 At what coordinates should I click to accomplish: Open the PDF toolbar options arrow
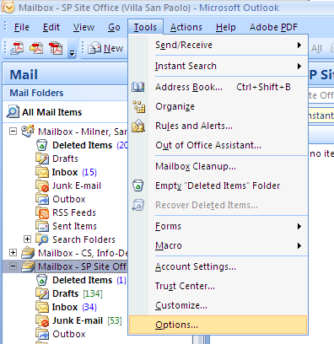point(73,52)
